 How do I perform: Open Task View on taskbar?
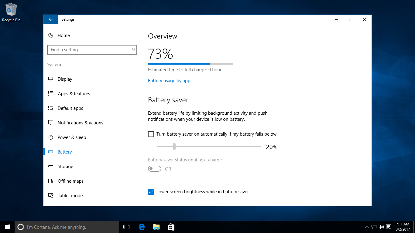coord(126,227)
